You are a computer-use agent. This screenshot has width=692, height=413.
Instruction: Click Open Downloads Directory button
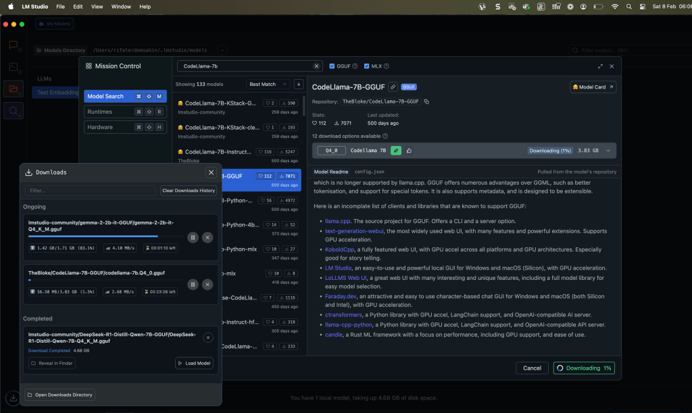pos(59,395)
